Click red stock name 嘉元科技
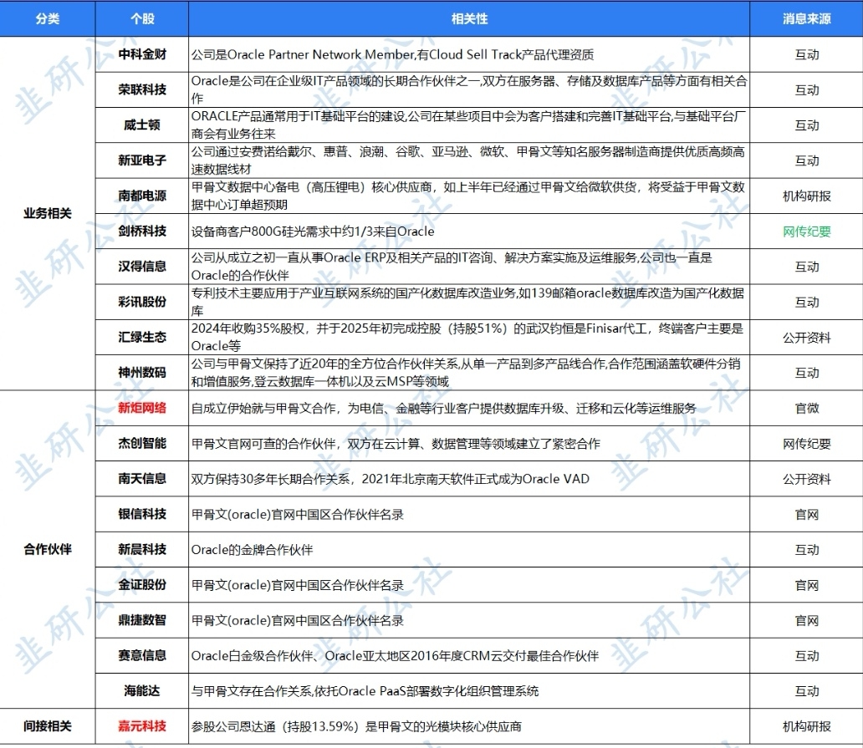Image resolution: width=863 pixels, height=748 pixels. (x=142, y=726)
